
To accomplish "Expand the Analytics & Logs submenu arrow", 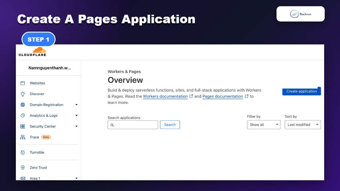I will pyautogui.click(x=76, y=115).
